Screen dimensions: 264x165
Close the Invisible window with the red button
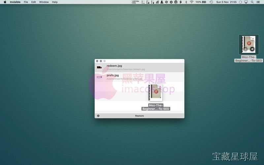coord(97,61)
